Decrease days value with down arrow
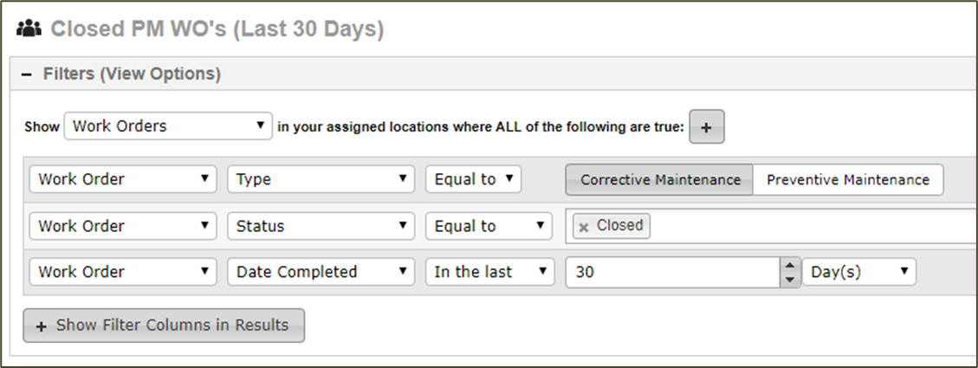978x368 pixels. 790,280
